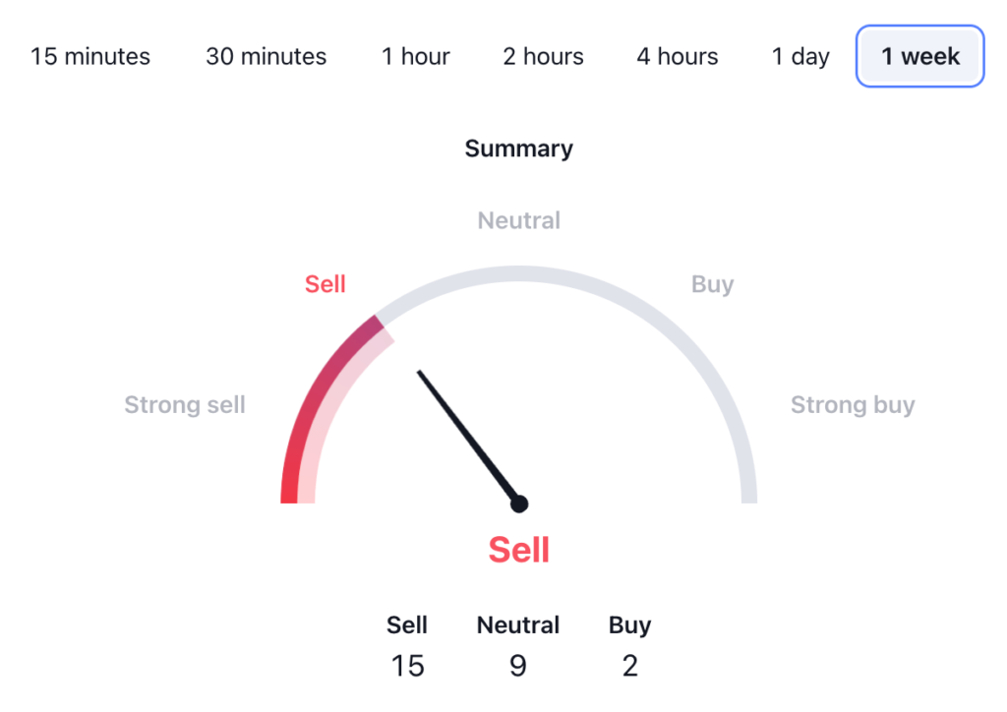Select the 15 minutes timeframe tab
The height and width of the screenshot is (712, 1007).
tap(90, 56)
